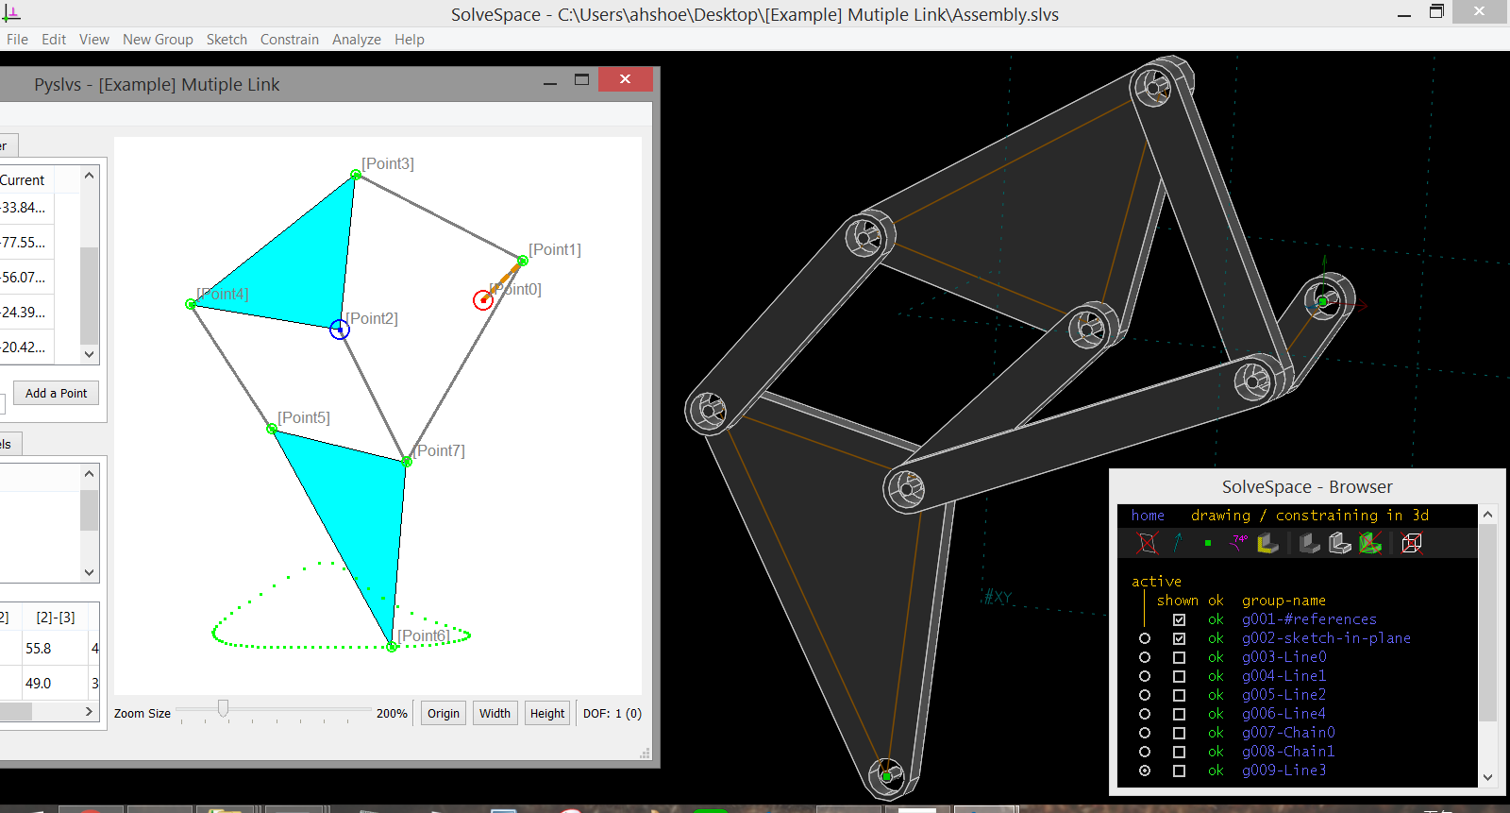Click right arrow of bottom table horizontal scrollbar

(x=90, y=712)
